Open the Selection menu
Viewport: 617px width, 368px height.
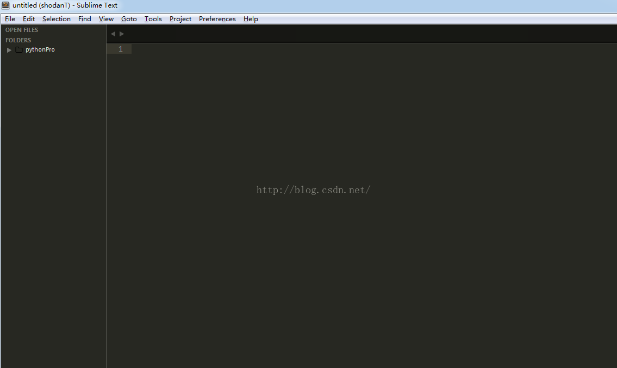[x=57, y=19]
